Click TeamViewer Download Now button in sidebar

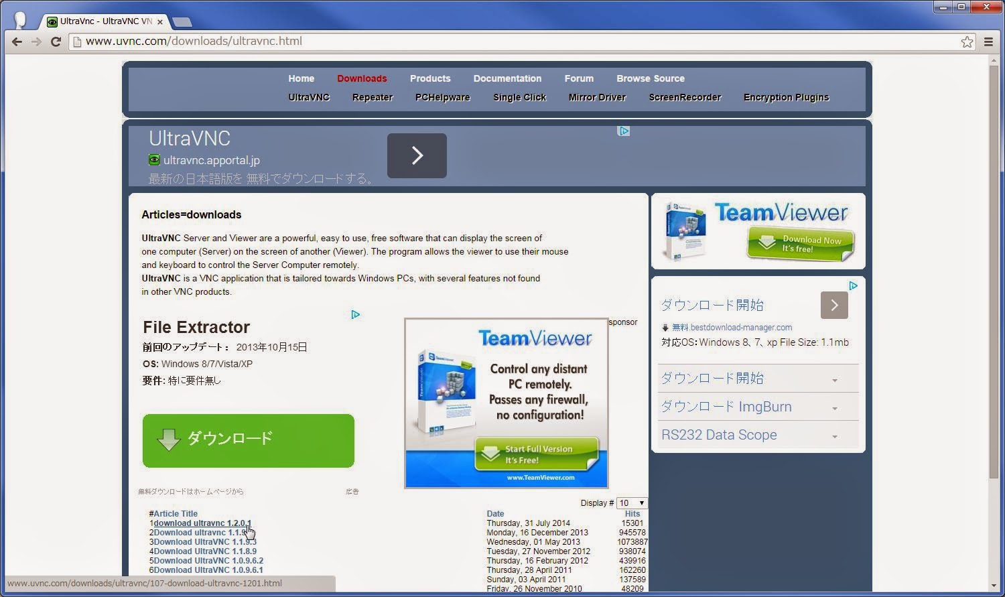tap(801, 244)
